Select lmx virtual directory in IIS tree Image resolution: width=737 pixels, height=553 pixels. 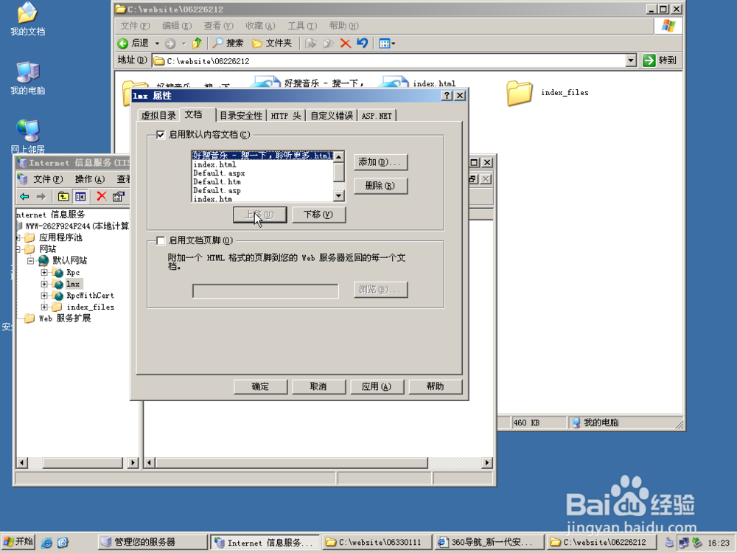pos(73,284)
